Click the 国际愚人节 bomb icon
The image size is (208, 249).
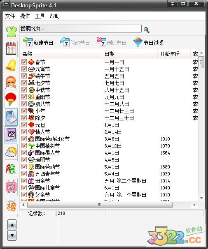point(31,153)
